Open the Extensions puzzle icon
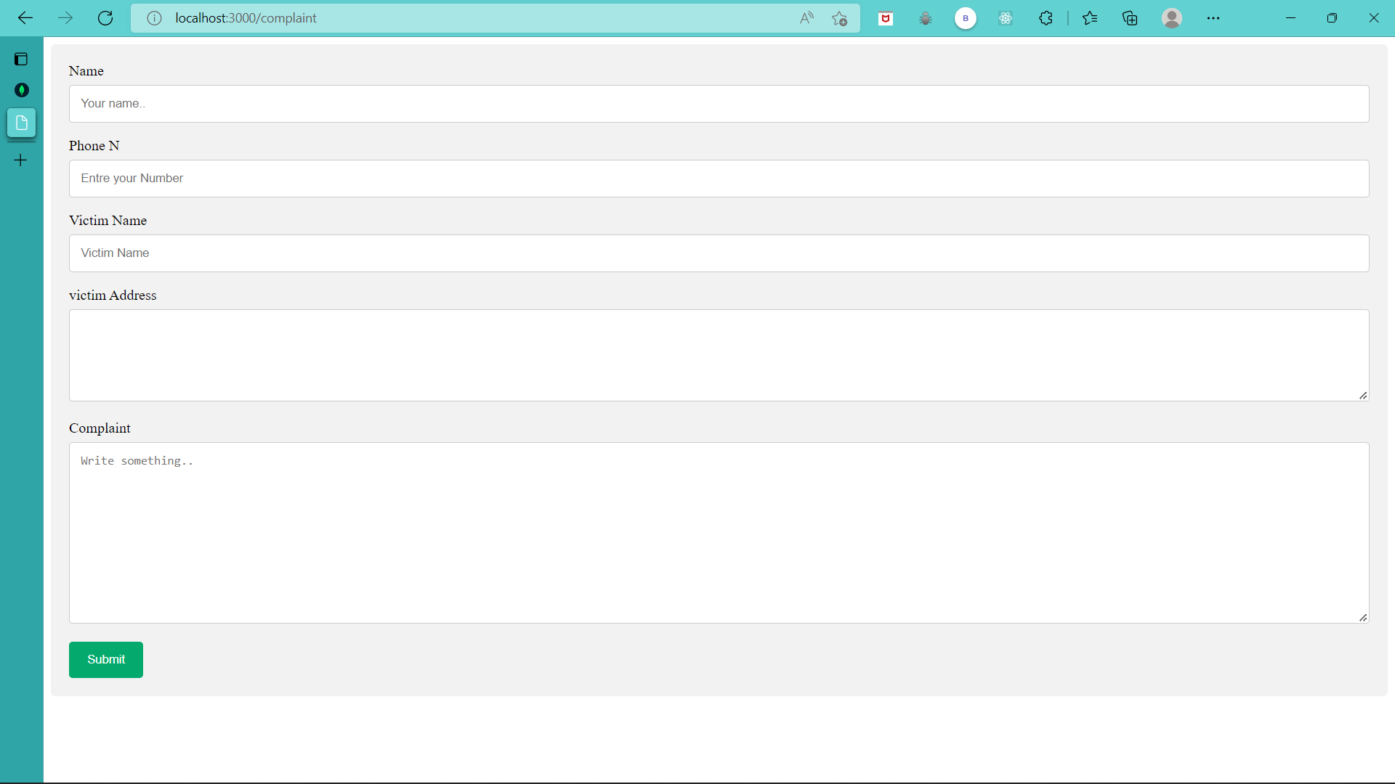The image size is (1395, 784). click(1046, 18)
